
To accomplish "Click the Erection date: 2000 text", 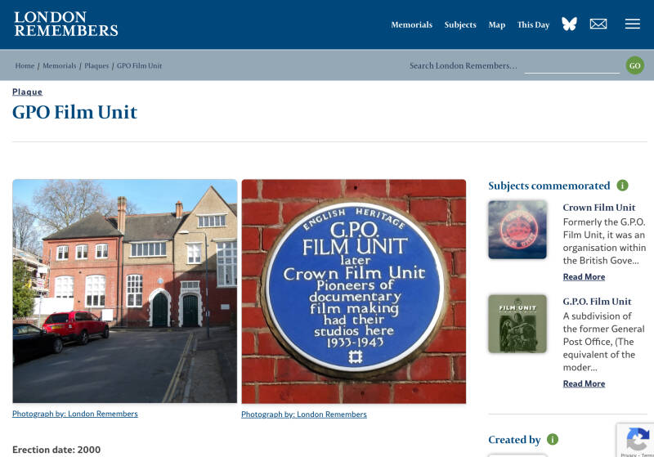I will point(56,450).
